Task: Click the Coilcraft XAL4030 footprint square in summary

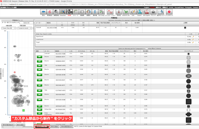Action: [x=185, y=28]
